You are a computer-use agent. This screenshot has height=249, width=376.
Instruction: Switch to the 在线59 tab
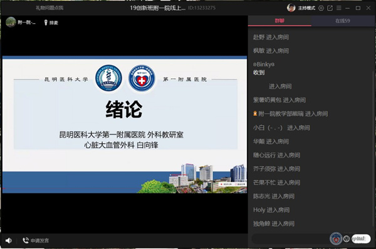pyautogui.click(x=343, y=21)
